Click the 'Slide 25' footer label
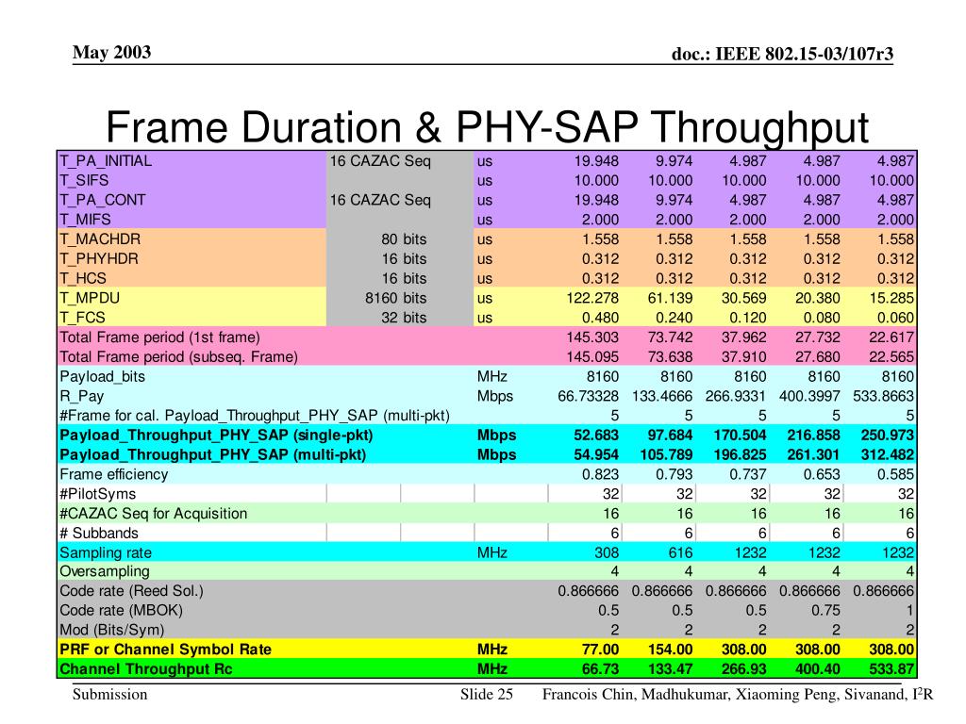 (487, 695)
